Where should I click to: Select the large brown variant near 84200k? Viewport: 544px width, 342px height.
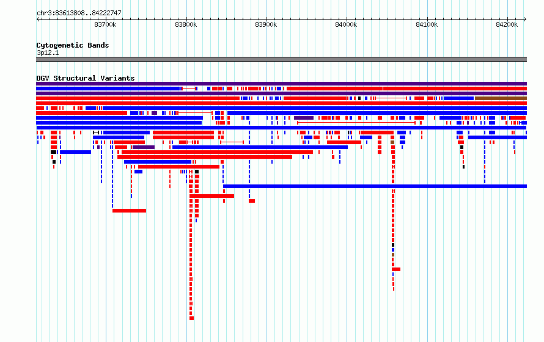(501, 98)
